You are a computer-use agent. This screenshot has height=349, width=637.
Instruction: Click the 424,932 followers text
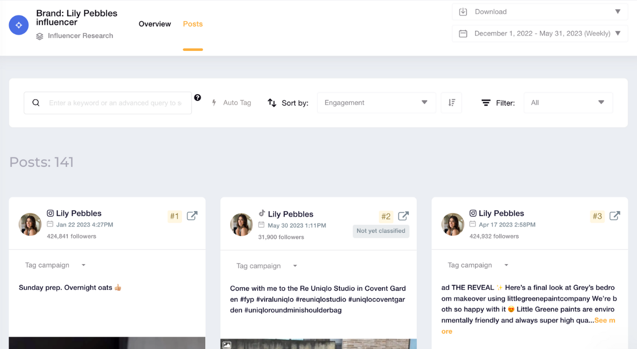pos(494,236)
